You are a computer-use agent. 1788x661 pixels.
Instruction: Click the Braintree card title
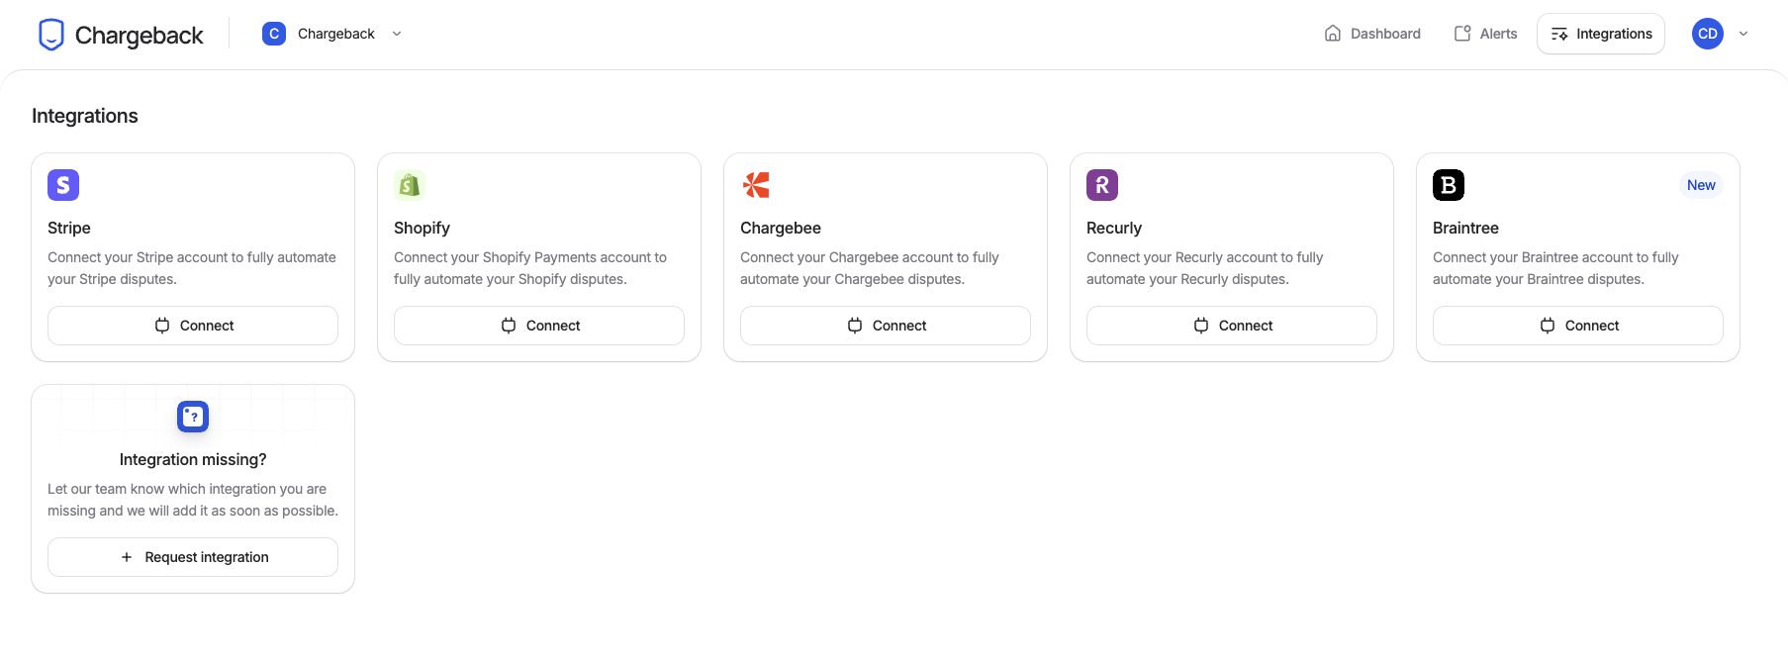(1465, 228)
